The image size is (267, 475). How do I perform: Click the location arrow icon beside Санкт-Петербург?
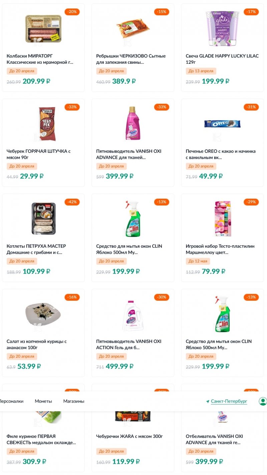[x=208, y=401]
